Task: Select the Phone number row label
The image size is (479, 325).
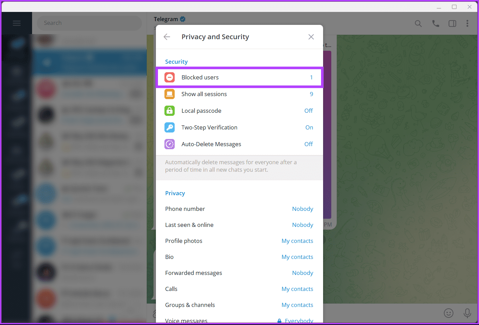Action: pyautogui.click(x=185, y=209)
